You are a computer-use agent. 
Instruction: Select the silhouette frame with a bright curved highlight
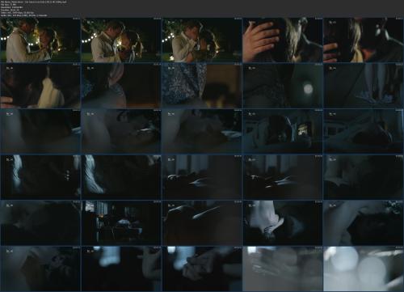pyautogui.click(x=202, y=222)
